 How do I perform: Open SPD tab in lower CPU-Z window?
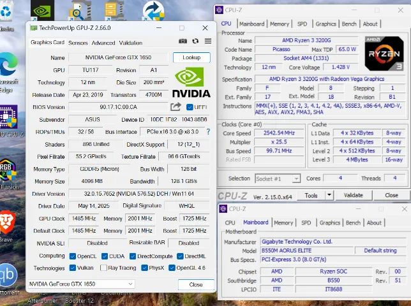[x=306, y=222]
